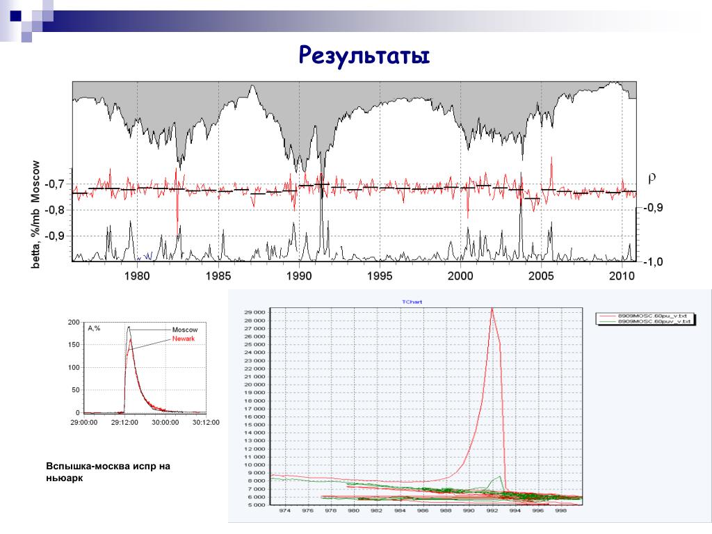Click the time label '30:12:00'
The width and height of the screenshot is (712, 534).
point(206,422)
